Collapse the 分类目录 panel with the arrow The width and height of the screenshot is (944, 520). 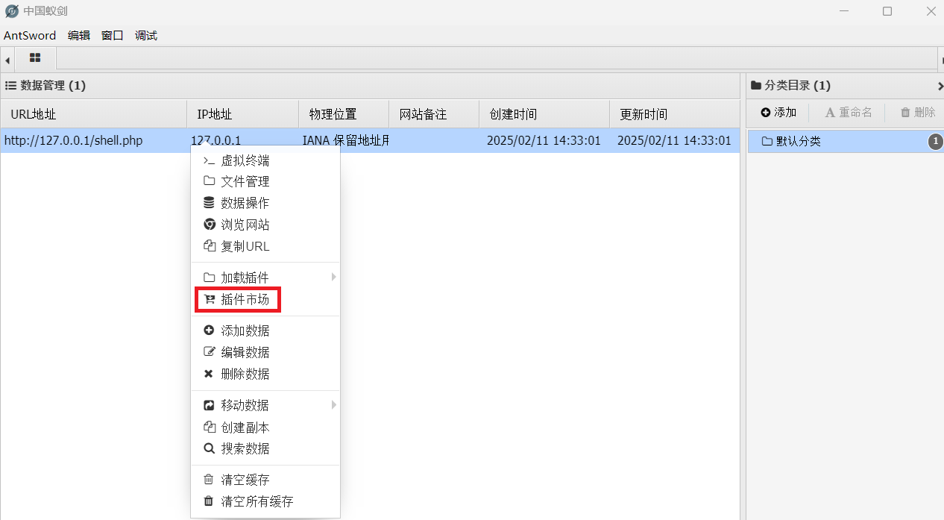[x=940, y=86]
